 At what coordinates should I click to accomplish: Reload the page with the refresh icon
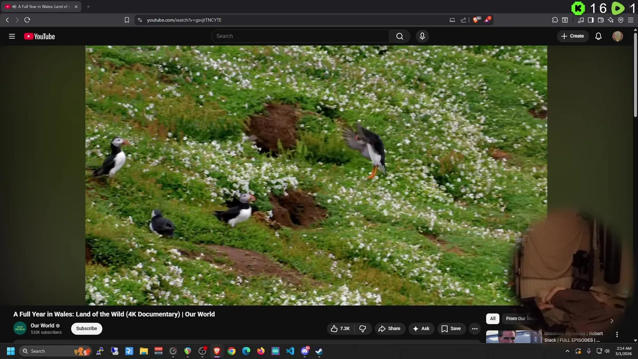click(x=27, y=20)
